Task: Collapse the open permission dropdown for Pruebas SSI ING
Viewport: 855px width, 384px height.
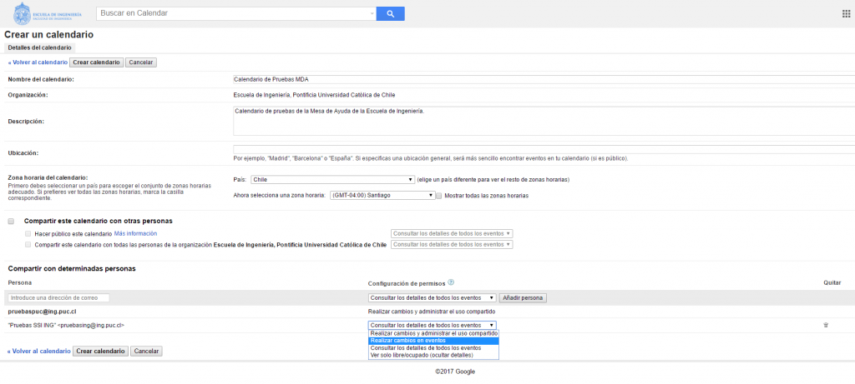Action: click(x=432, y=325)
